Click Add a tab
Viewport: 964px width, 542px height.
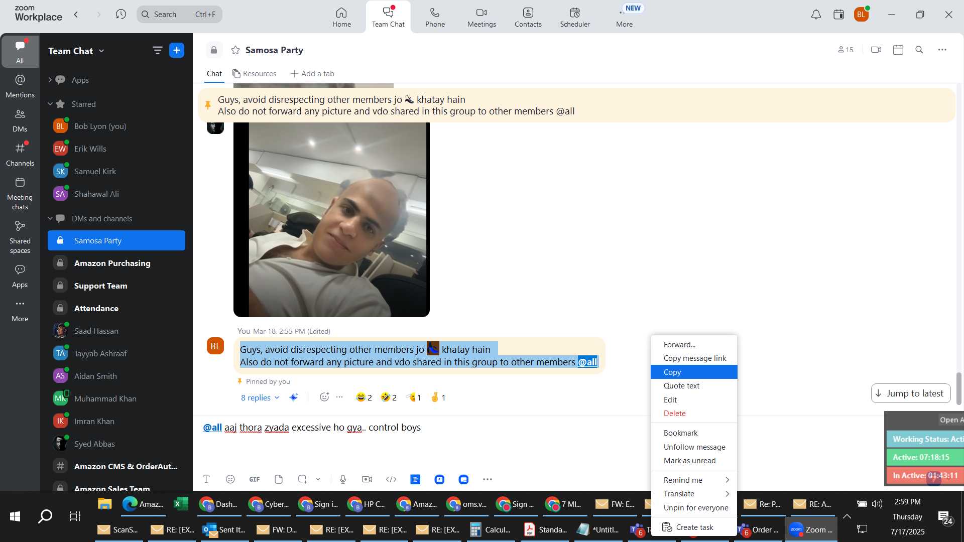click(312, 74)
